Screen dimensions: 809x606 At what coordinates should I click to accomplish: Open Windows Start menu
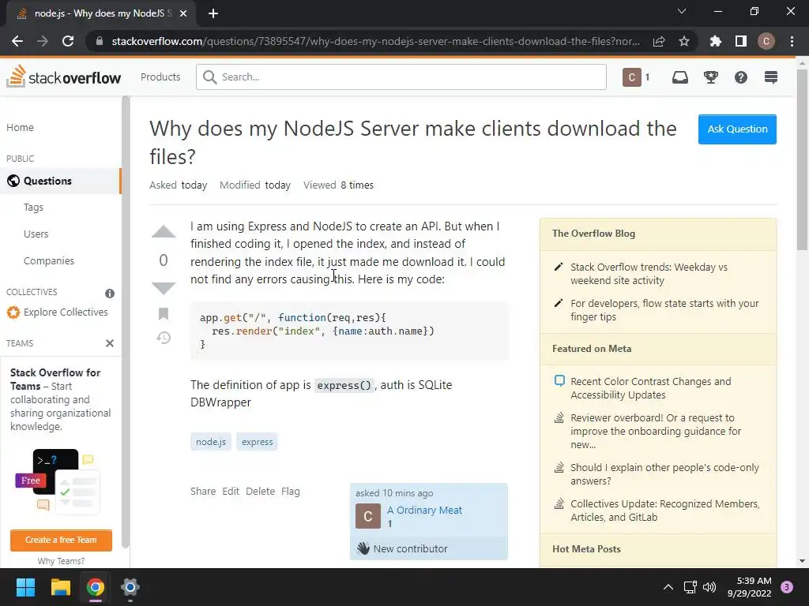(25, 587)
